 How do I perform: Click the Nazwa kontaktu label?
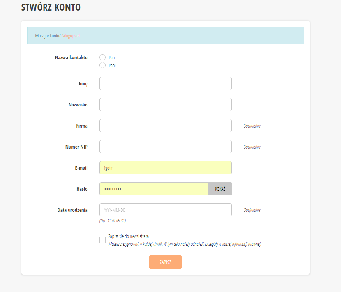click(x=71, y=58)
